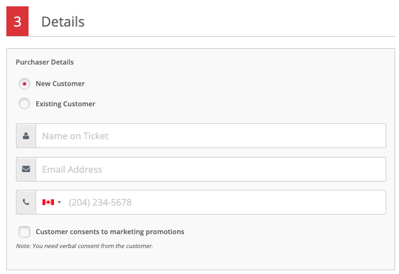Select the Existing Customer radio button
399x274 pixels.
(25, 104)
